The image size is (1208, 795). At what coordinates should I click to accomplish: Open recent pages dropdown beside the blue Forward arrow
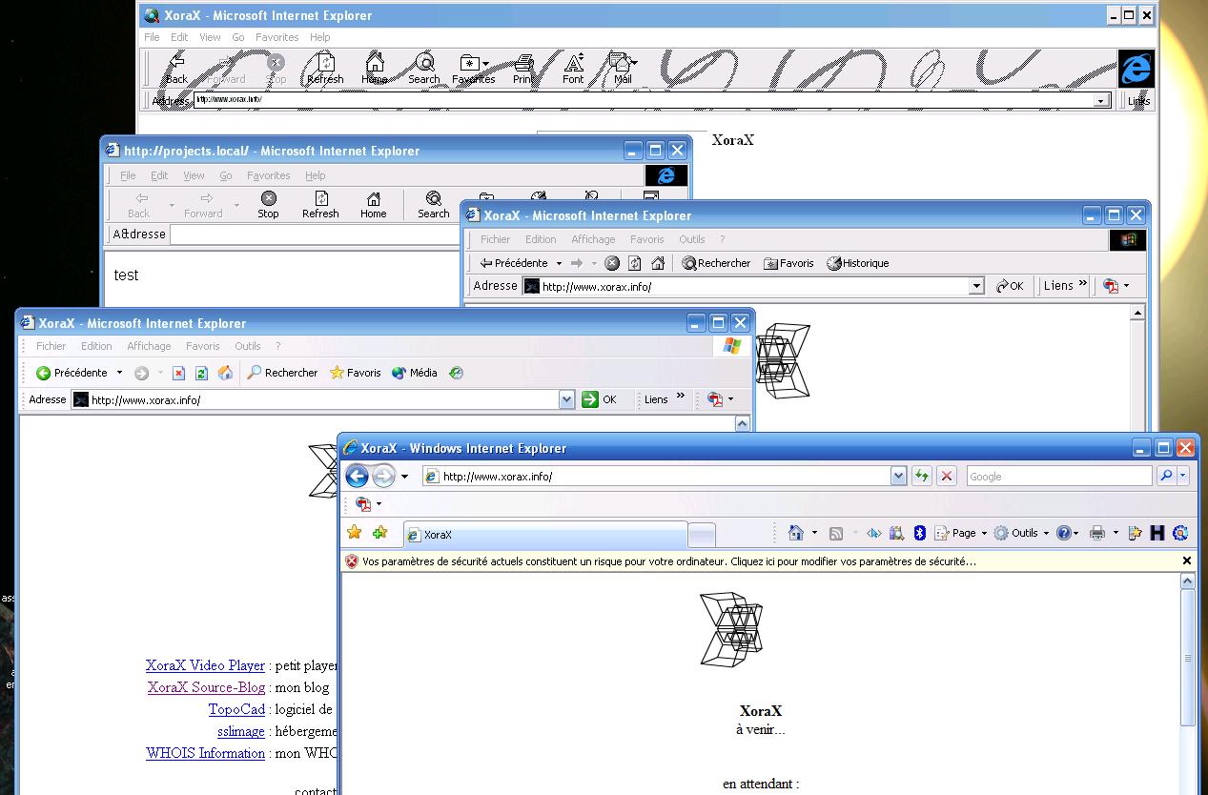(x=404, y=477)
